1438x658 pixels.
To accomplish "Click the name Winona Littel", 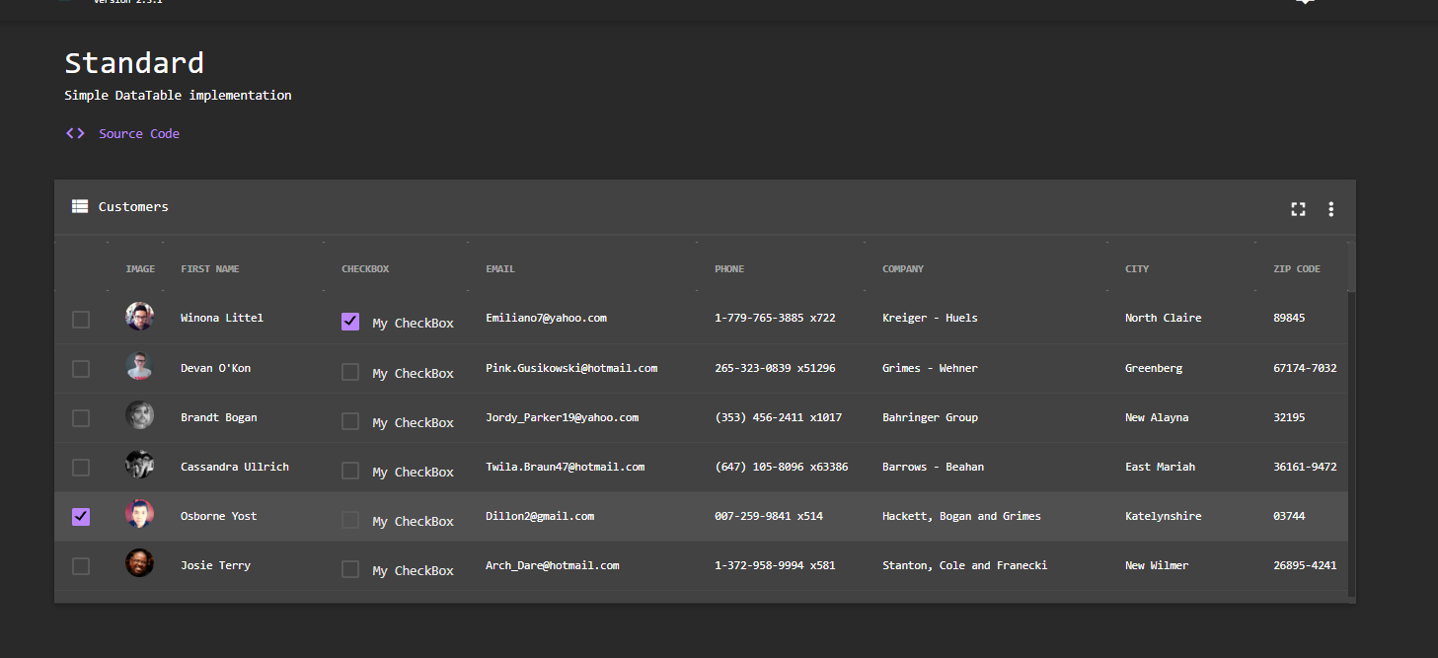I will [x=222, y=318].
